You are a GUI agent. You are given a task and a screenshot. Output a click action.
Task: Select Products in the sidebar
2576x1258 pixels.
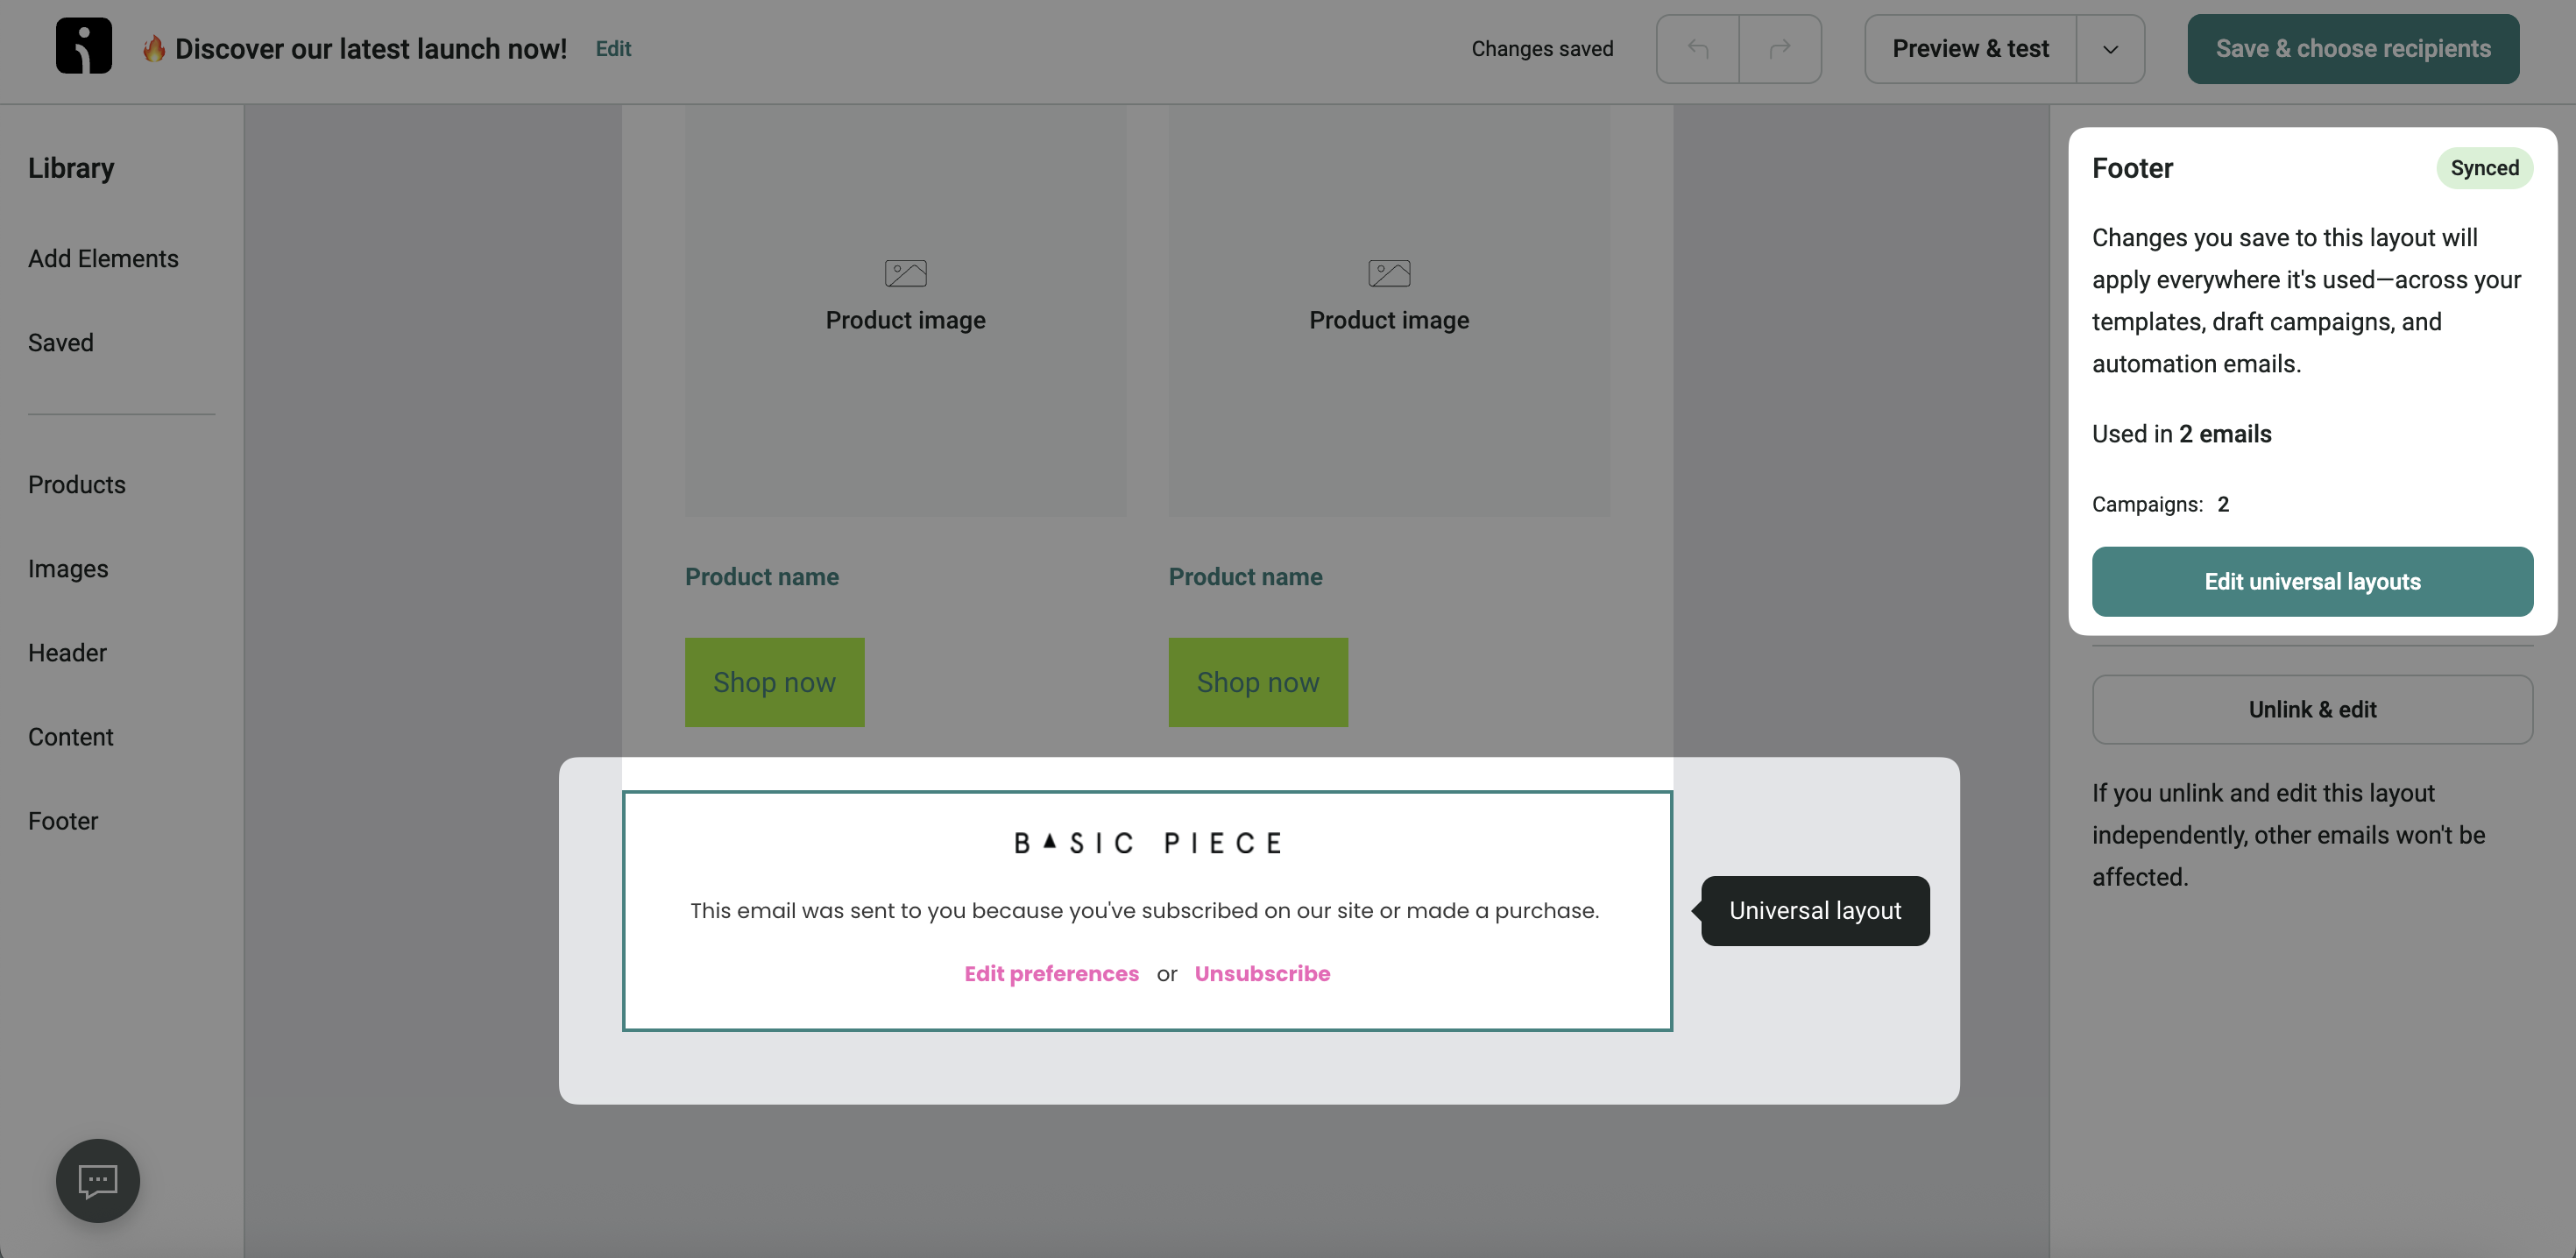tap(77, 485)
